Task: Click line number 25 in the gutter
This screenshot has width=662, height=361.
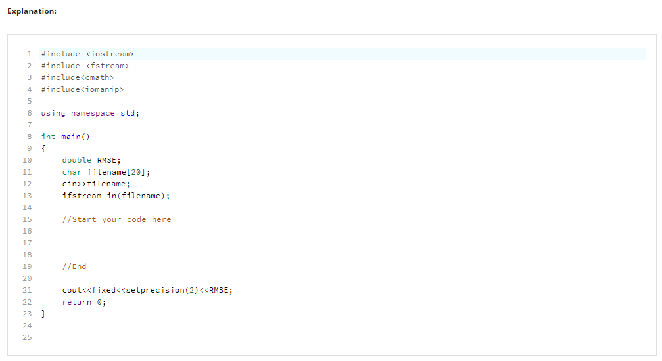Action: click(27, 337)
